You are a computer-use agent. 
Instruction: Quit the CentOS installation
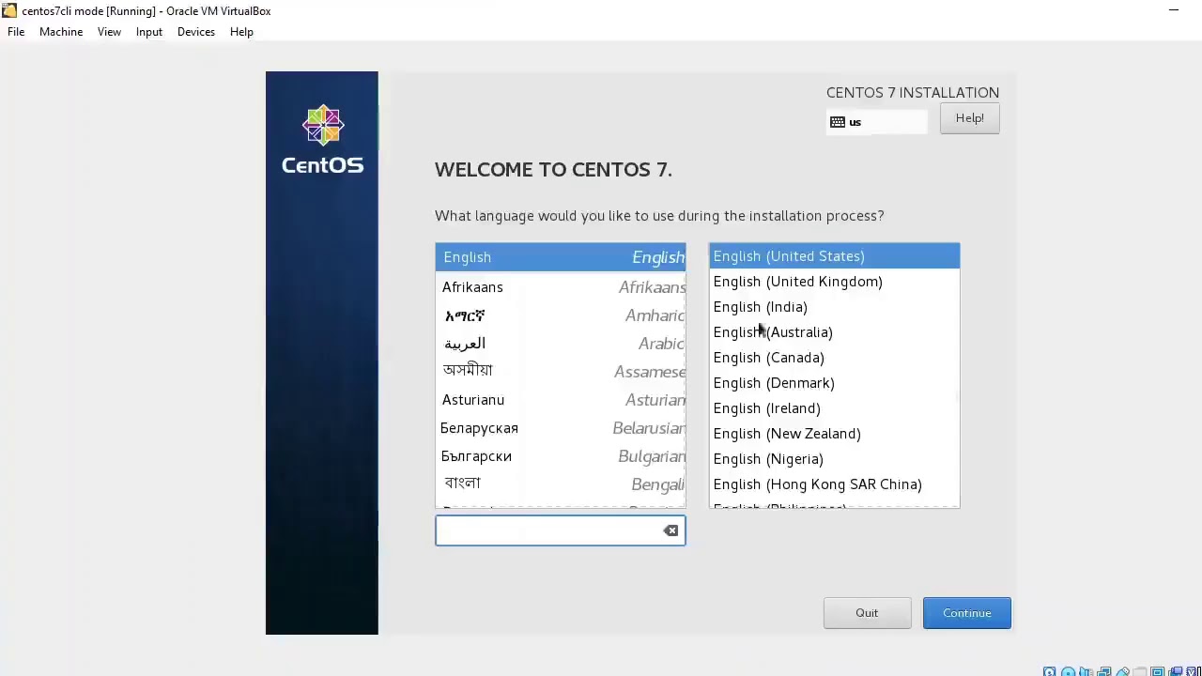(867, 613)
